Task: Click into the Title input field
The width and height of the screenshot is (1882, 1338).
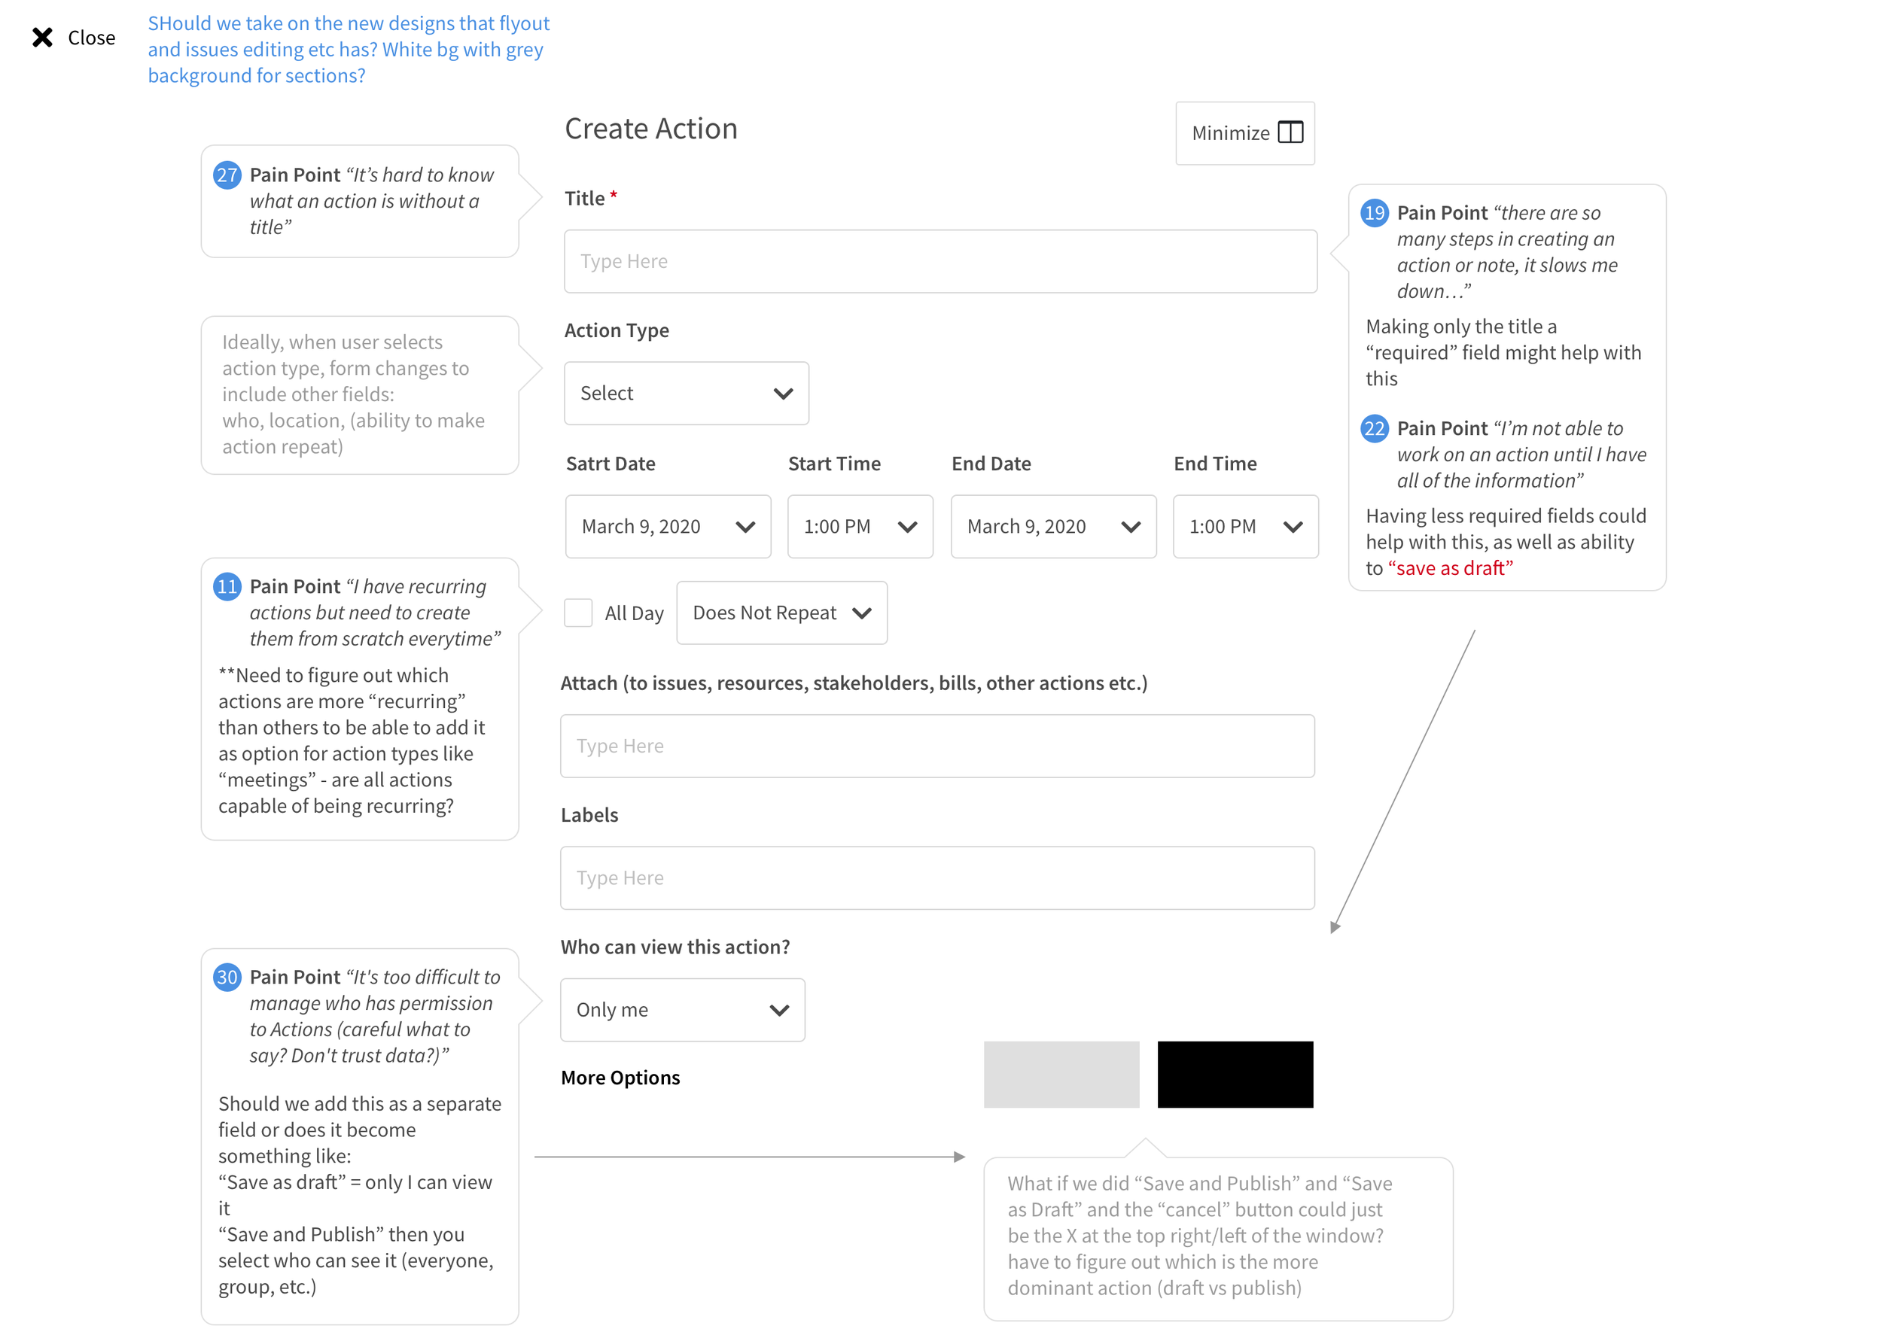Action: click(939, 261)
